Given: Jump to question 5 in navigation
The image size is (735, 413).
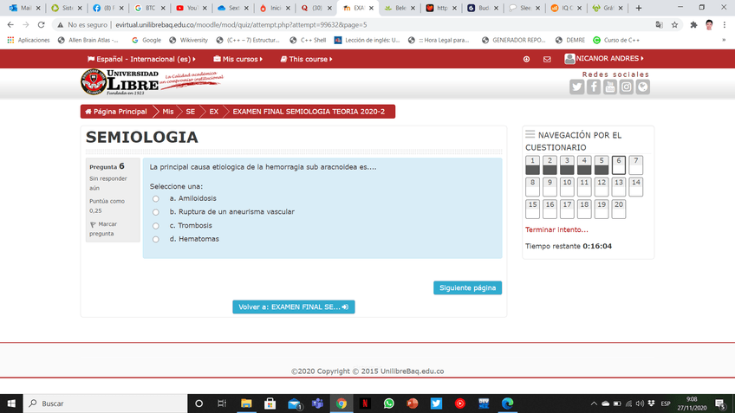Looking at the screenshot, I should (602, 165).
